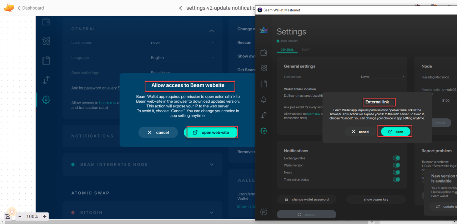Switch to the SWAP tab
Viewport: 457px width, 224px height.
tap(305, 50)
